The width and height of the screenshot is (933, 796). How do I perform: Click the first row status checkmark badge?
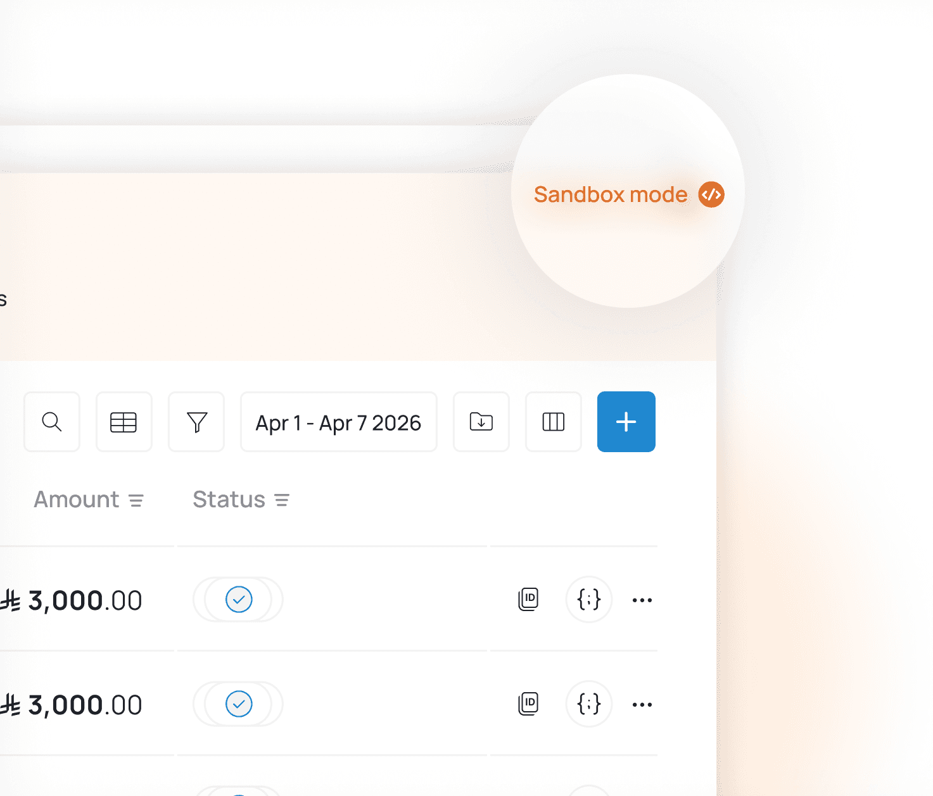(x=239, y=599)
